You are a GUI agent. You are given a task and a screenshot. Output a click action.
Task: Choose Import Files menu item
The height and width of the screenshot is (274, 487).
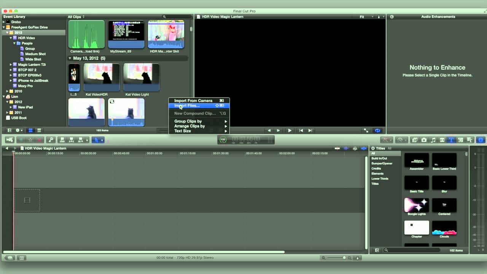click(x=199, y=106)
